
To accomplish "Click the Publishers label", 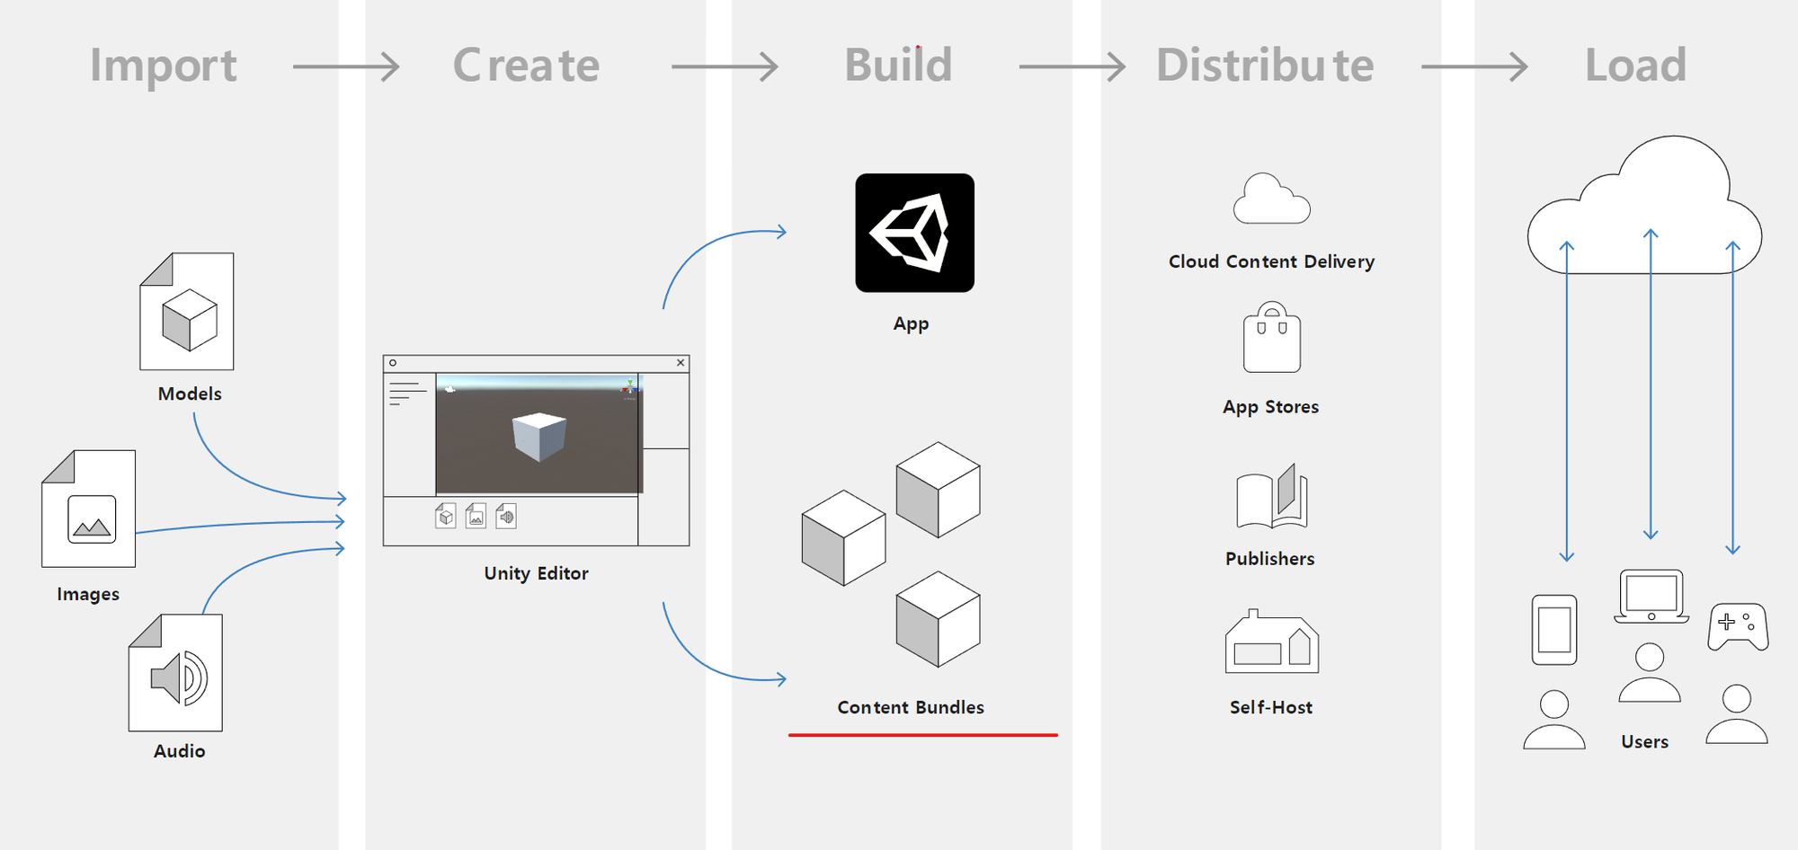I will (x=1270, y=559).
